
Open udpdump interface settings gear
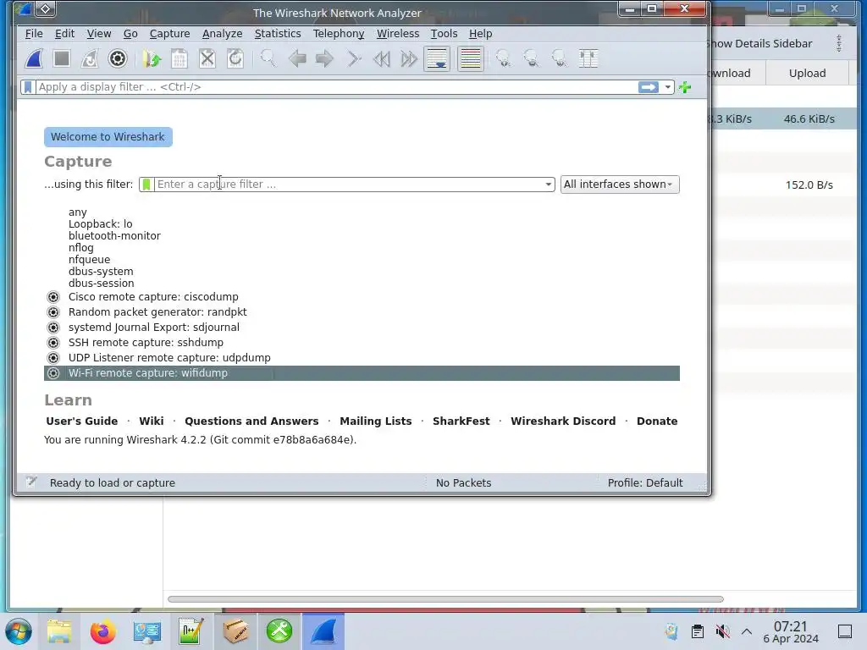coord(53,358)
